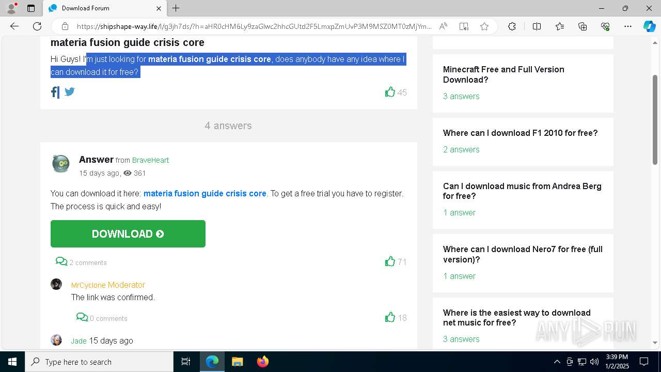Add page to favorites star
Viewport: 661px width, 372px height.
[484, 26]
